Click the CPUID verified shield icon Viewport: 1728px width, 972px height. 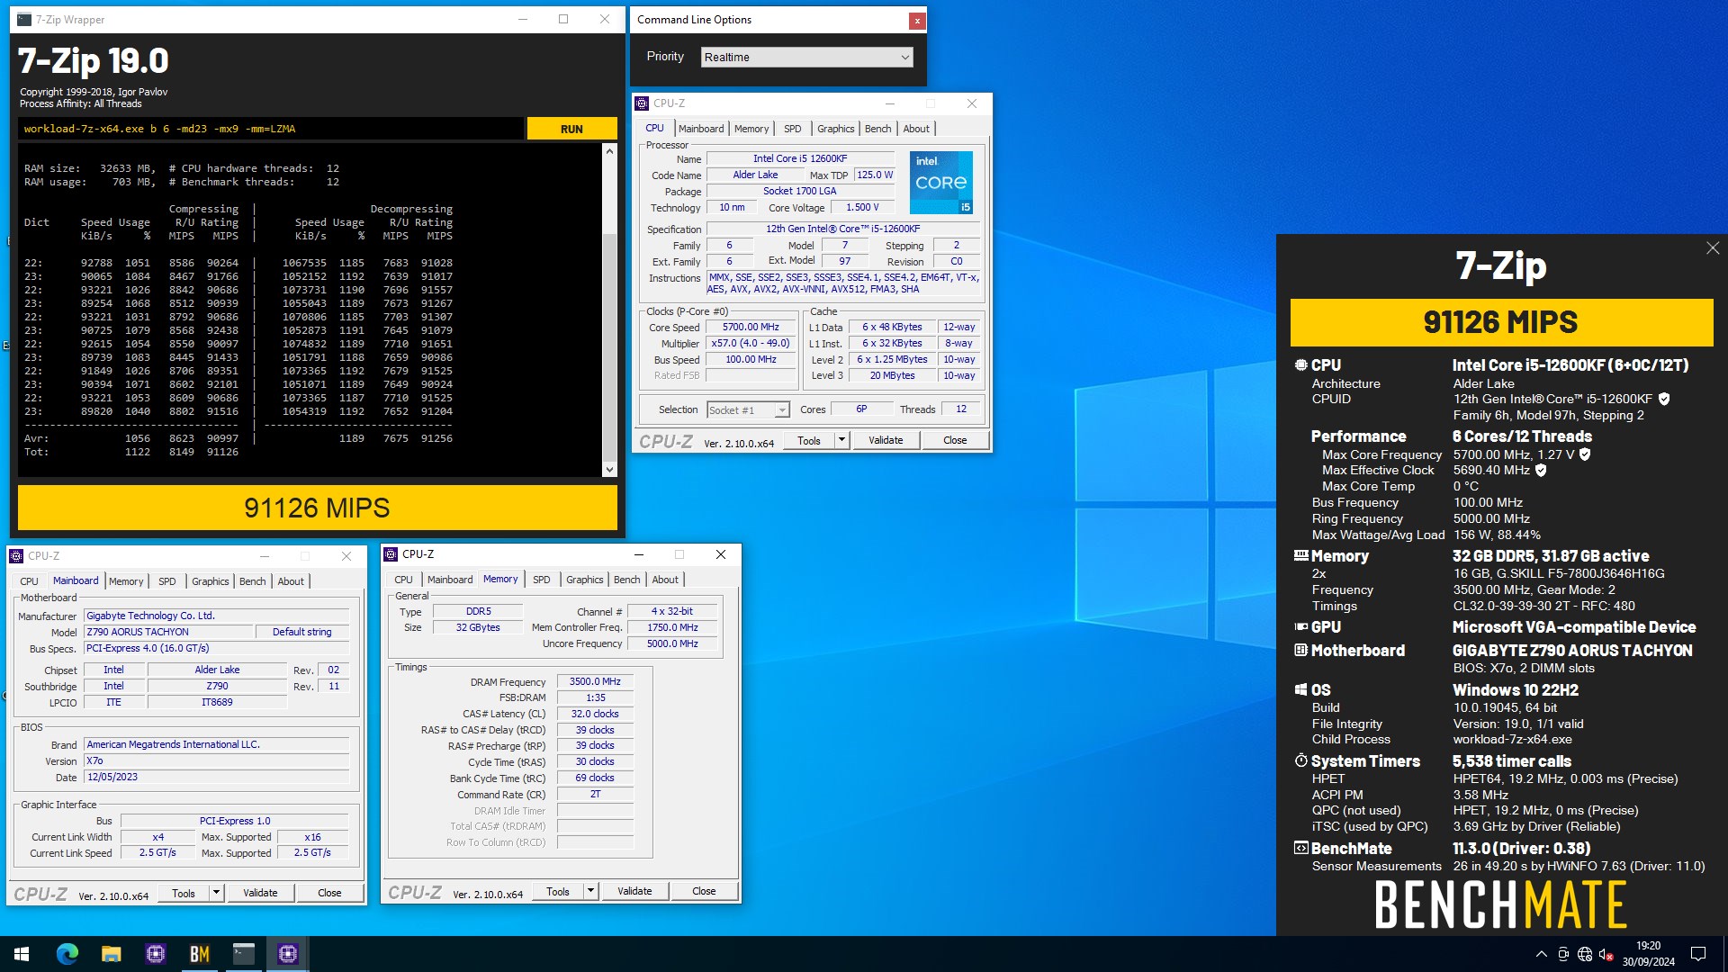[x=1664, y=399]
